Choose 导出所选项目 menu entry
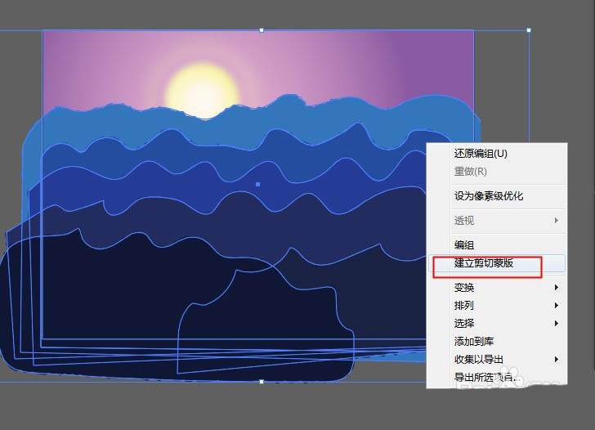 coord(497,377)
